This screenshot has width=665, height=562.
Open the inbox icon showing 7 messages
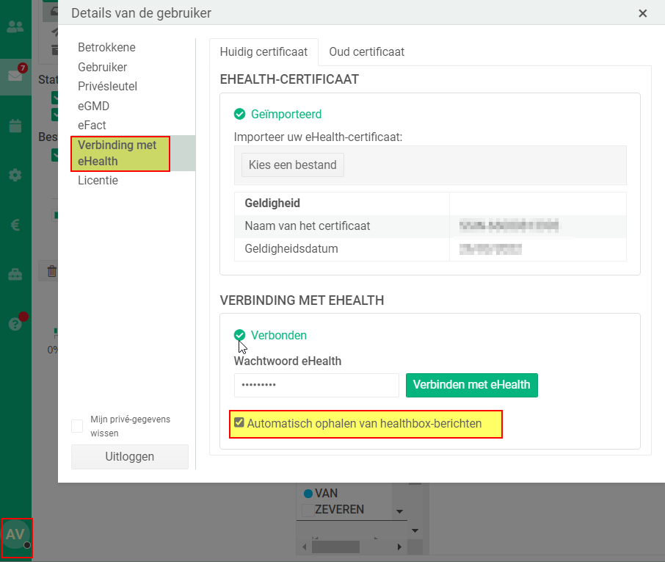tap(15, 76)
